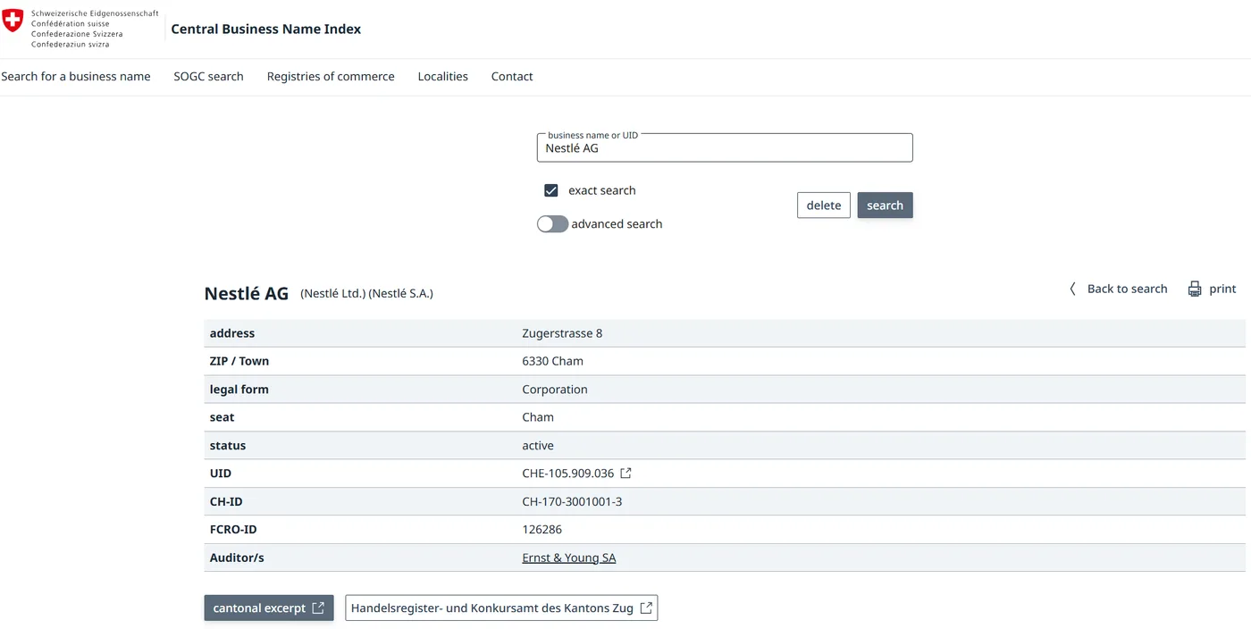1251x629 pixels.
Task: Open Handelsregister- und Konkursamt des Kantons Zug link
Action: click(501, 608)
